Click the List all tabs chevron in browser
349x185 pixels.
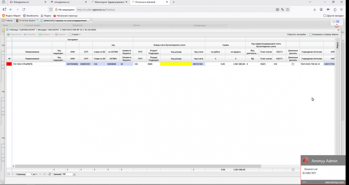tap(310, 2)
